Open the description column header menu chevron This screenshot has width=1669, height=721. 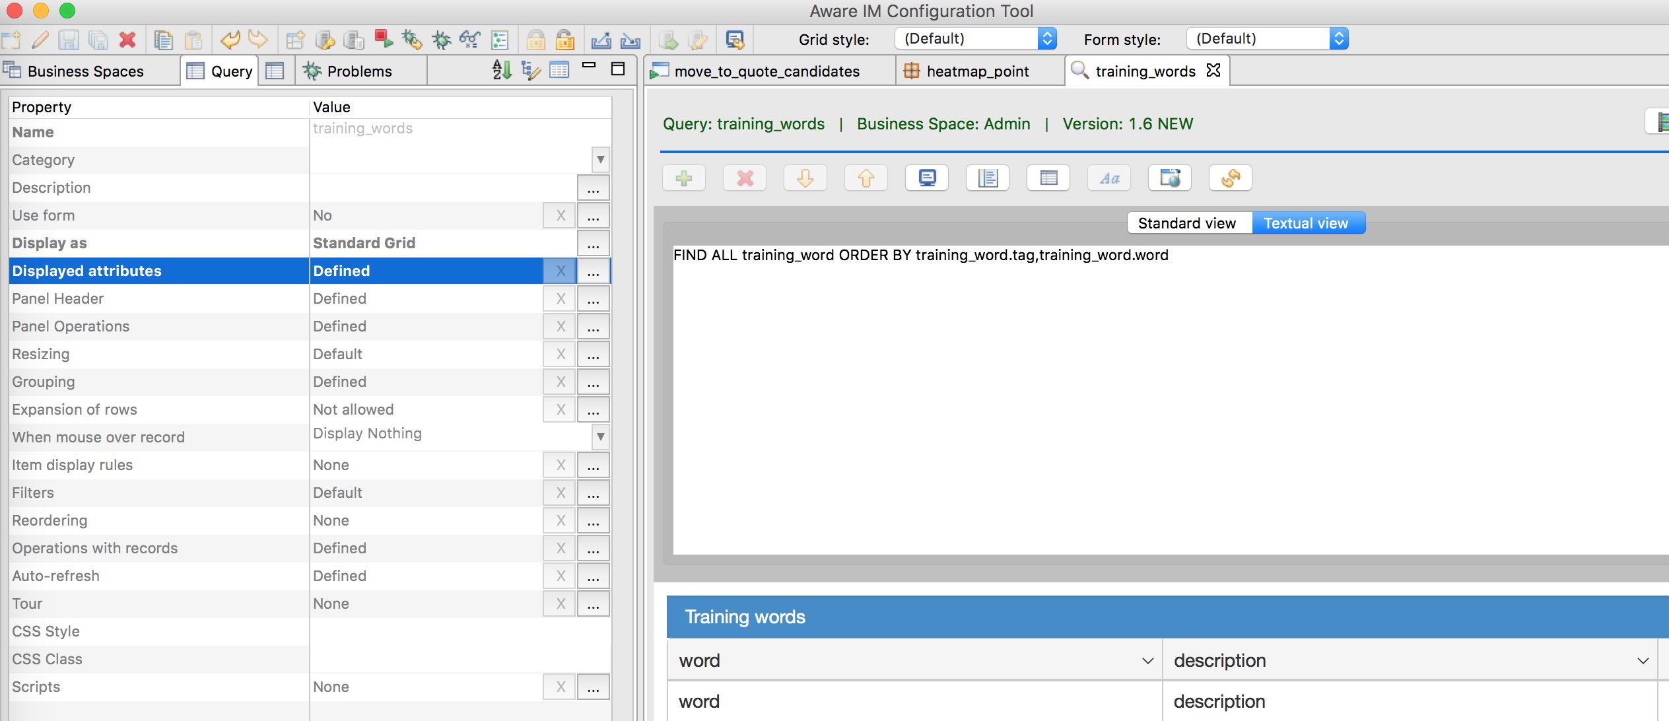(x=1643, y=661)
